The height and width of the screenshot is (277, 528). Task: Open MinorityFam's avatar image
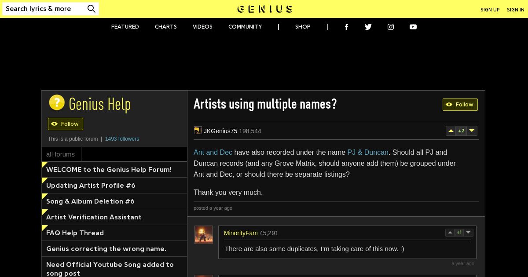tap(204, 235)
